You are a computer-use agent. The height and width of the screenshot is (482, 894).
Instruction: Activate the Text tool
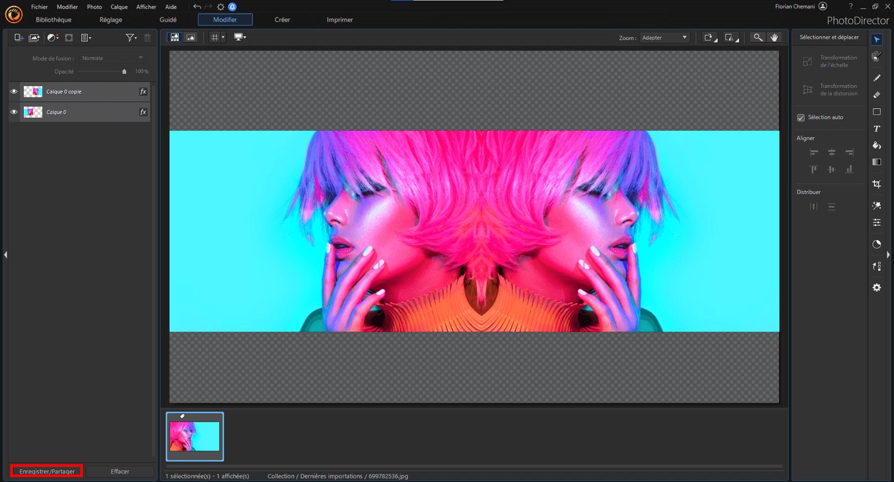877,129
